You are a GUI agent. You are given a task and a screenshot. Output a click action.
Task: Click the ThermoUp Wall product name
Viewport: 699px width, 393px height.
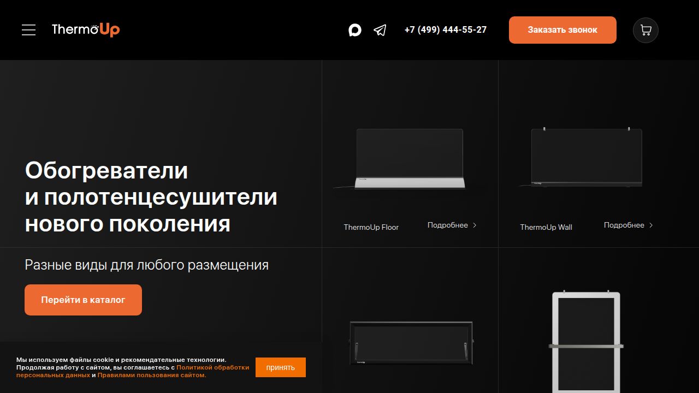[546, 227]
